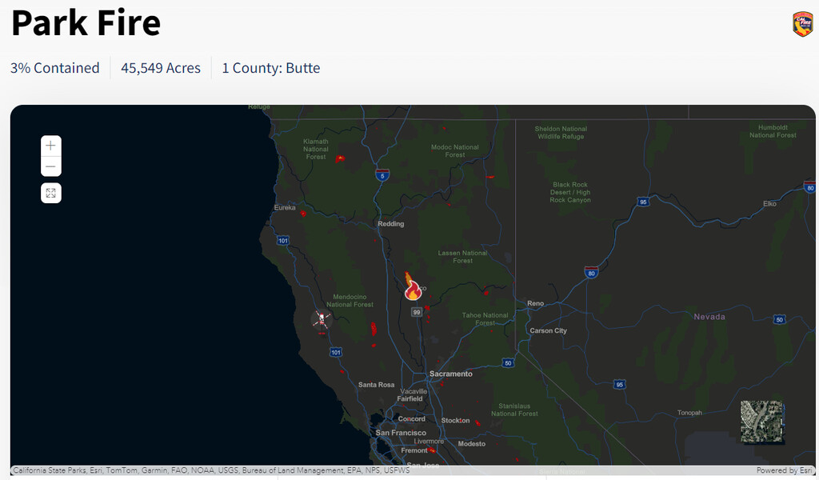Open the Powered by Esri link
Image resolution: width=819 pixels, height=480 pixels.
(x=784, y=470)
